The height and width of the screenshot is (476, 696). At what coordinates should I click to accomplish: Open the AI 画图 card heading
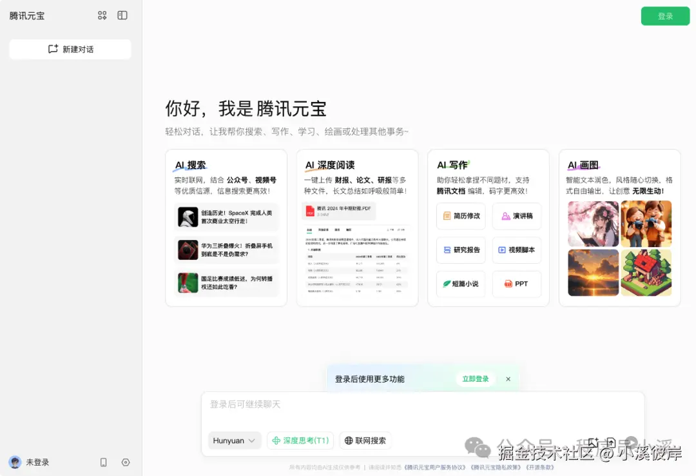(x=583, y=165)
